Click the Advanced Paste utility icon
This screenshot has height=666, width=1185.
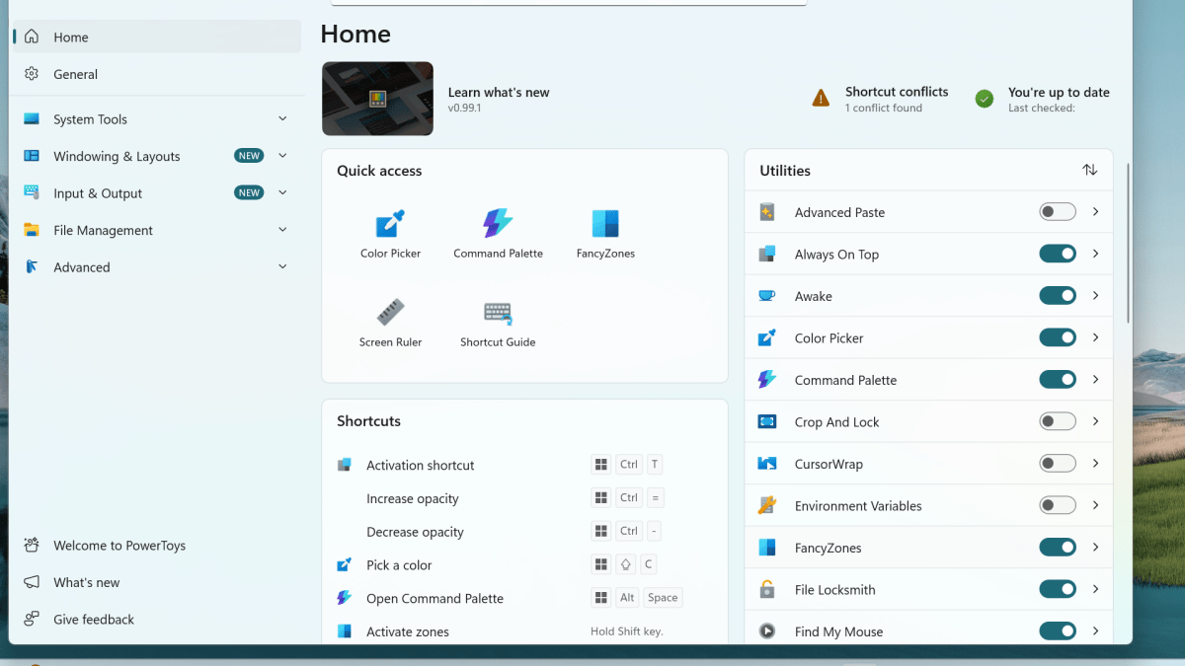click(x=767, y=212)
